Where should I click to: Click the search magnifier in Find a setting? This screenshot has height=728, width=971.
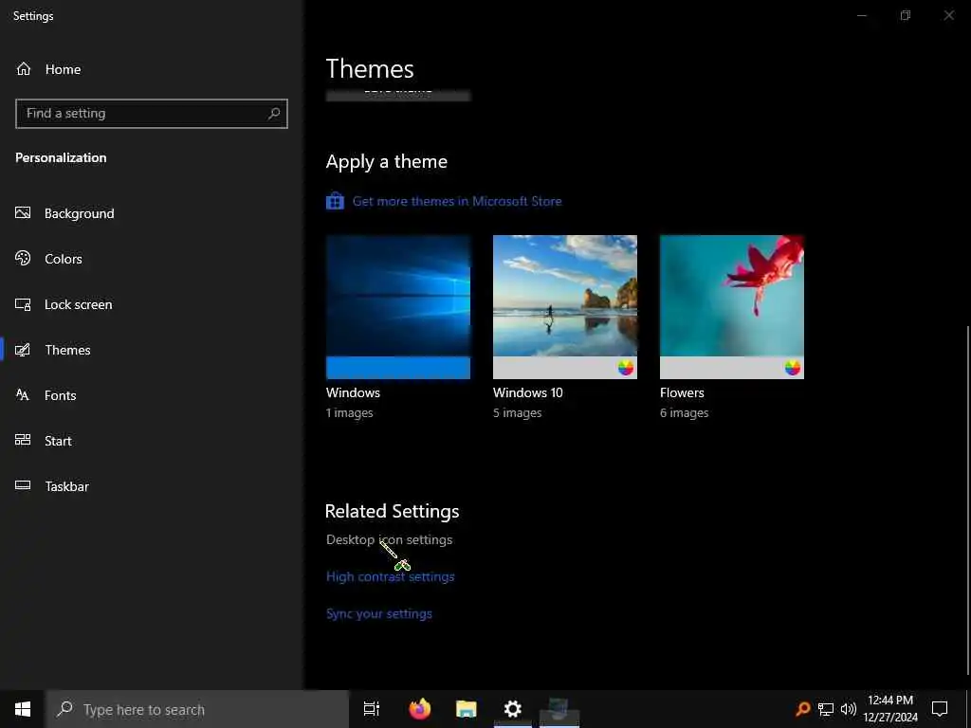coord(274,114)
